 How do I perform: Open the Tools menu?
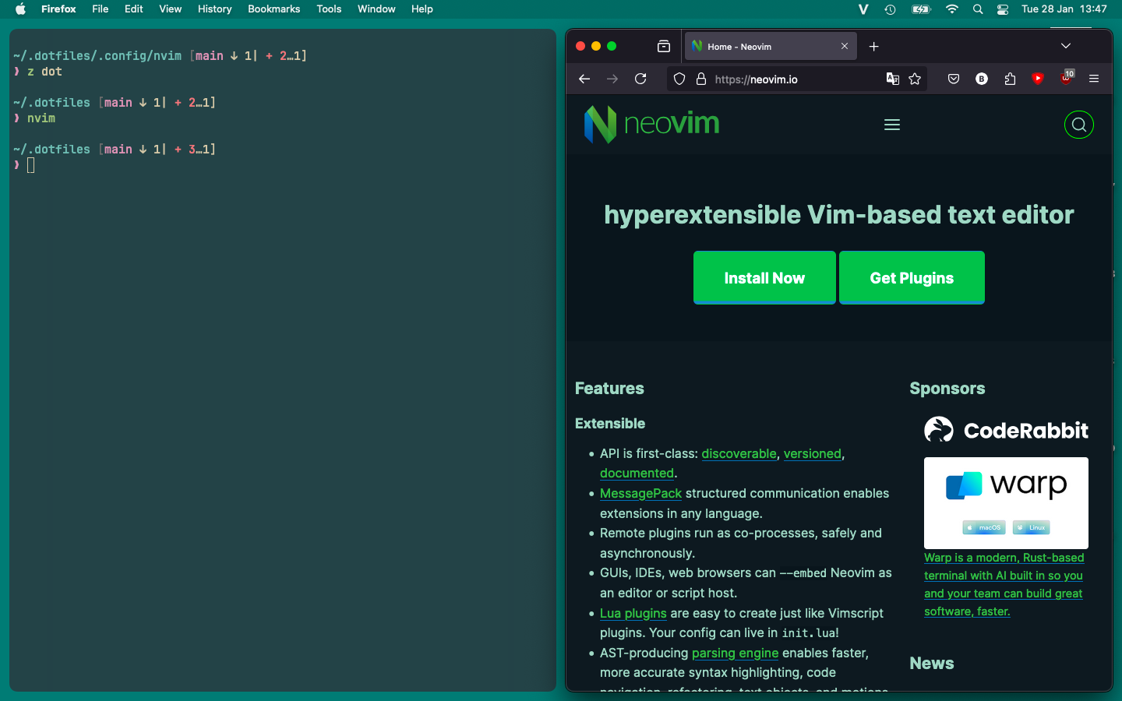[x=329, y=9]
